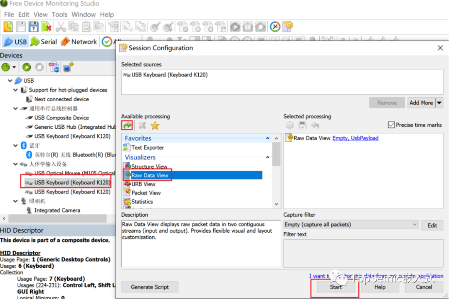Click the Generate Script button

pyautogui.click(x=150, y=287)
